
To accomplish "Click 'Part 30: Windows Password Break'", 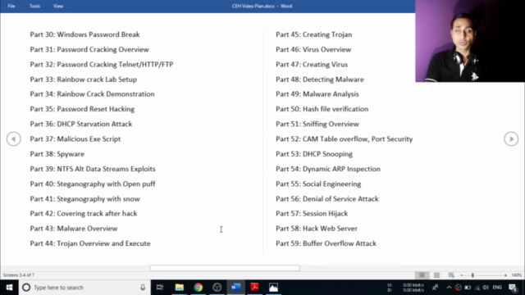I will click(x=84, y=34).
